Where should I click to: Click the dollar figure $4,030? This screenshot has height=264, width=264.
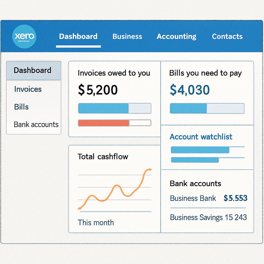click(x=189, y=90)
